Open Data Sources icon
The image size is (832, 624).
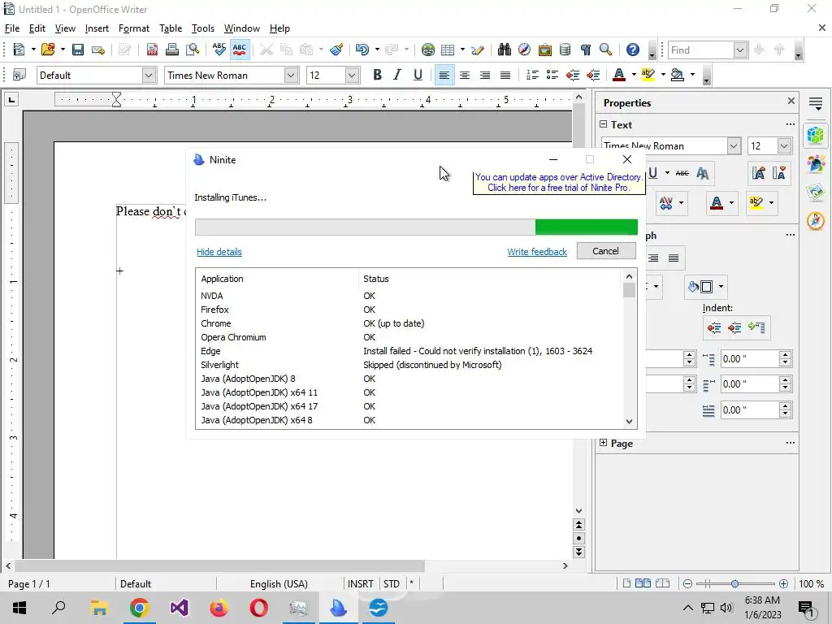pos(565,50)
